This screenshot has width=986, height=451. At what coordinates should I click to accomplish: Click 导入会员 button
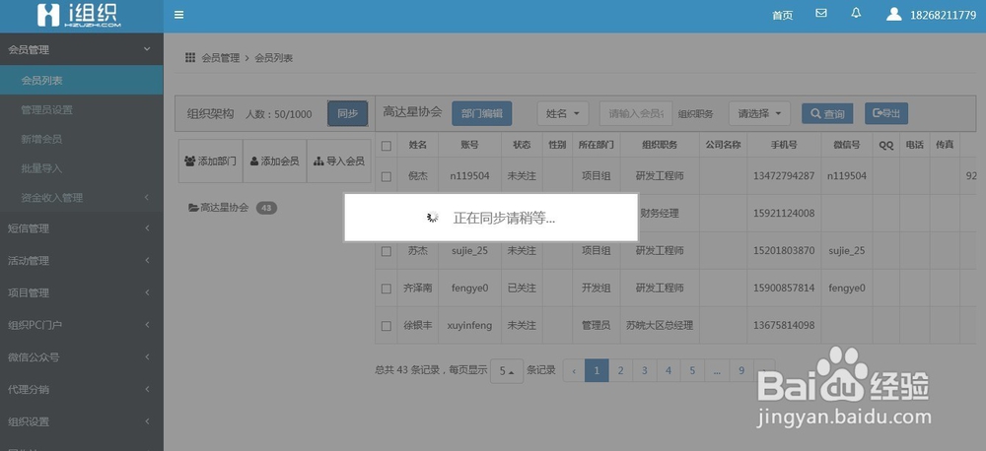(339, 161)
